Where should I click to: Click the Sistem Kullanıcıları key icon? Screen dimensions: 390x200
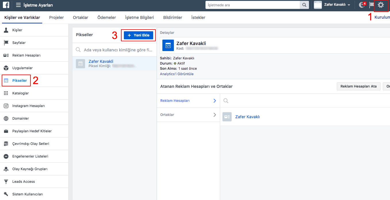[x=6, y=194]
